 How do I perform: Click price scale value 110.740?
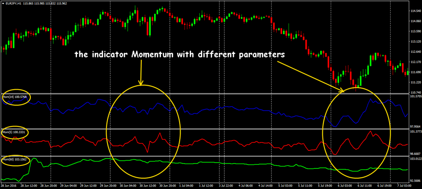coord(416,92)
